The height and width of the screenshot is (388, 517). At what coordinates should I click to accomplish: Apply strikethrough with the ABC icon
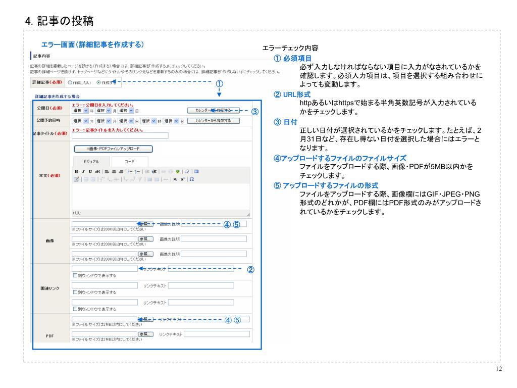tap(97, 172)
